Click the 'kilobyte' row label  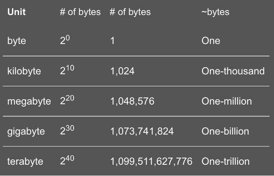(24, 71)
